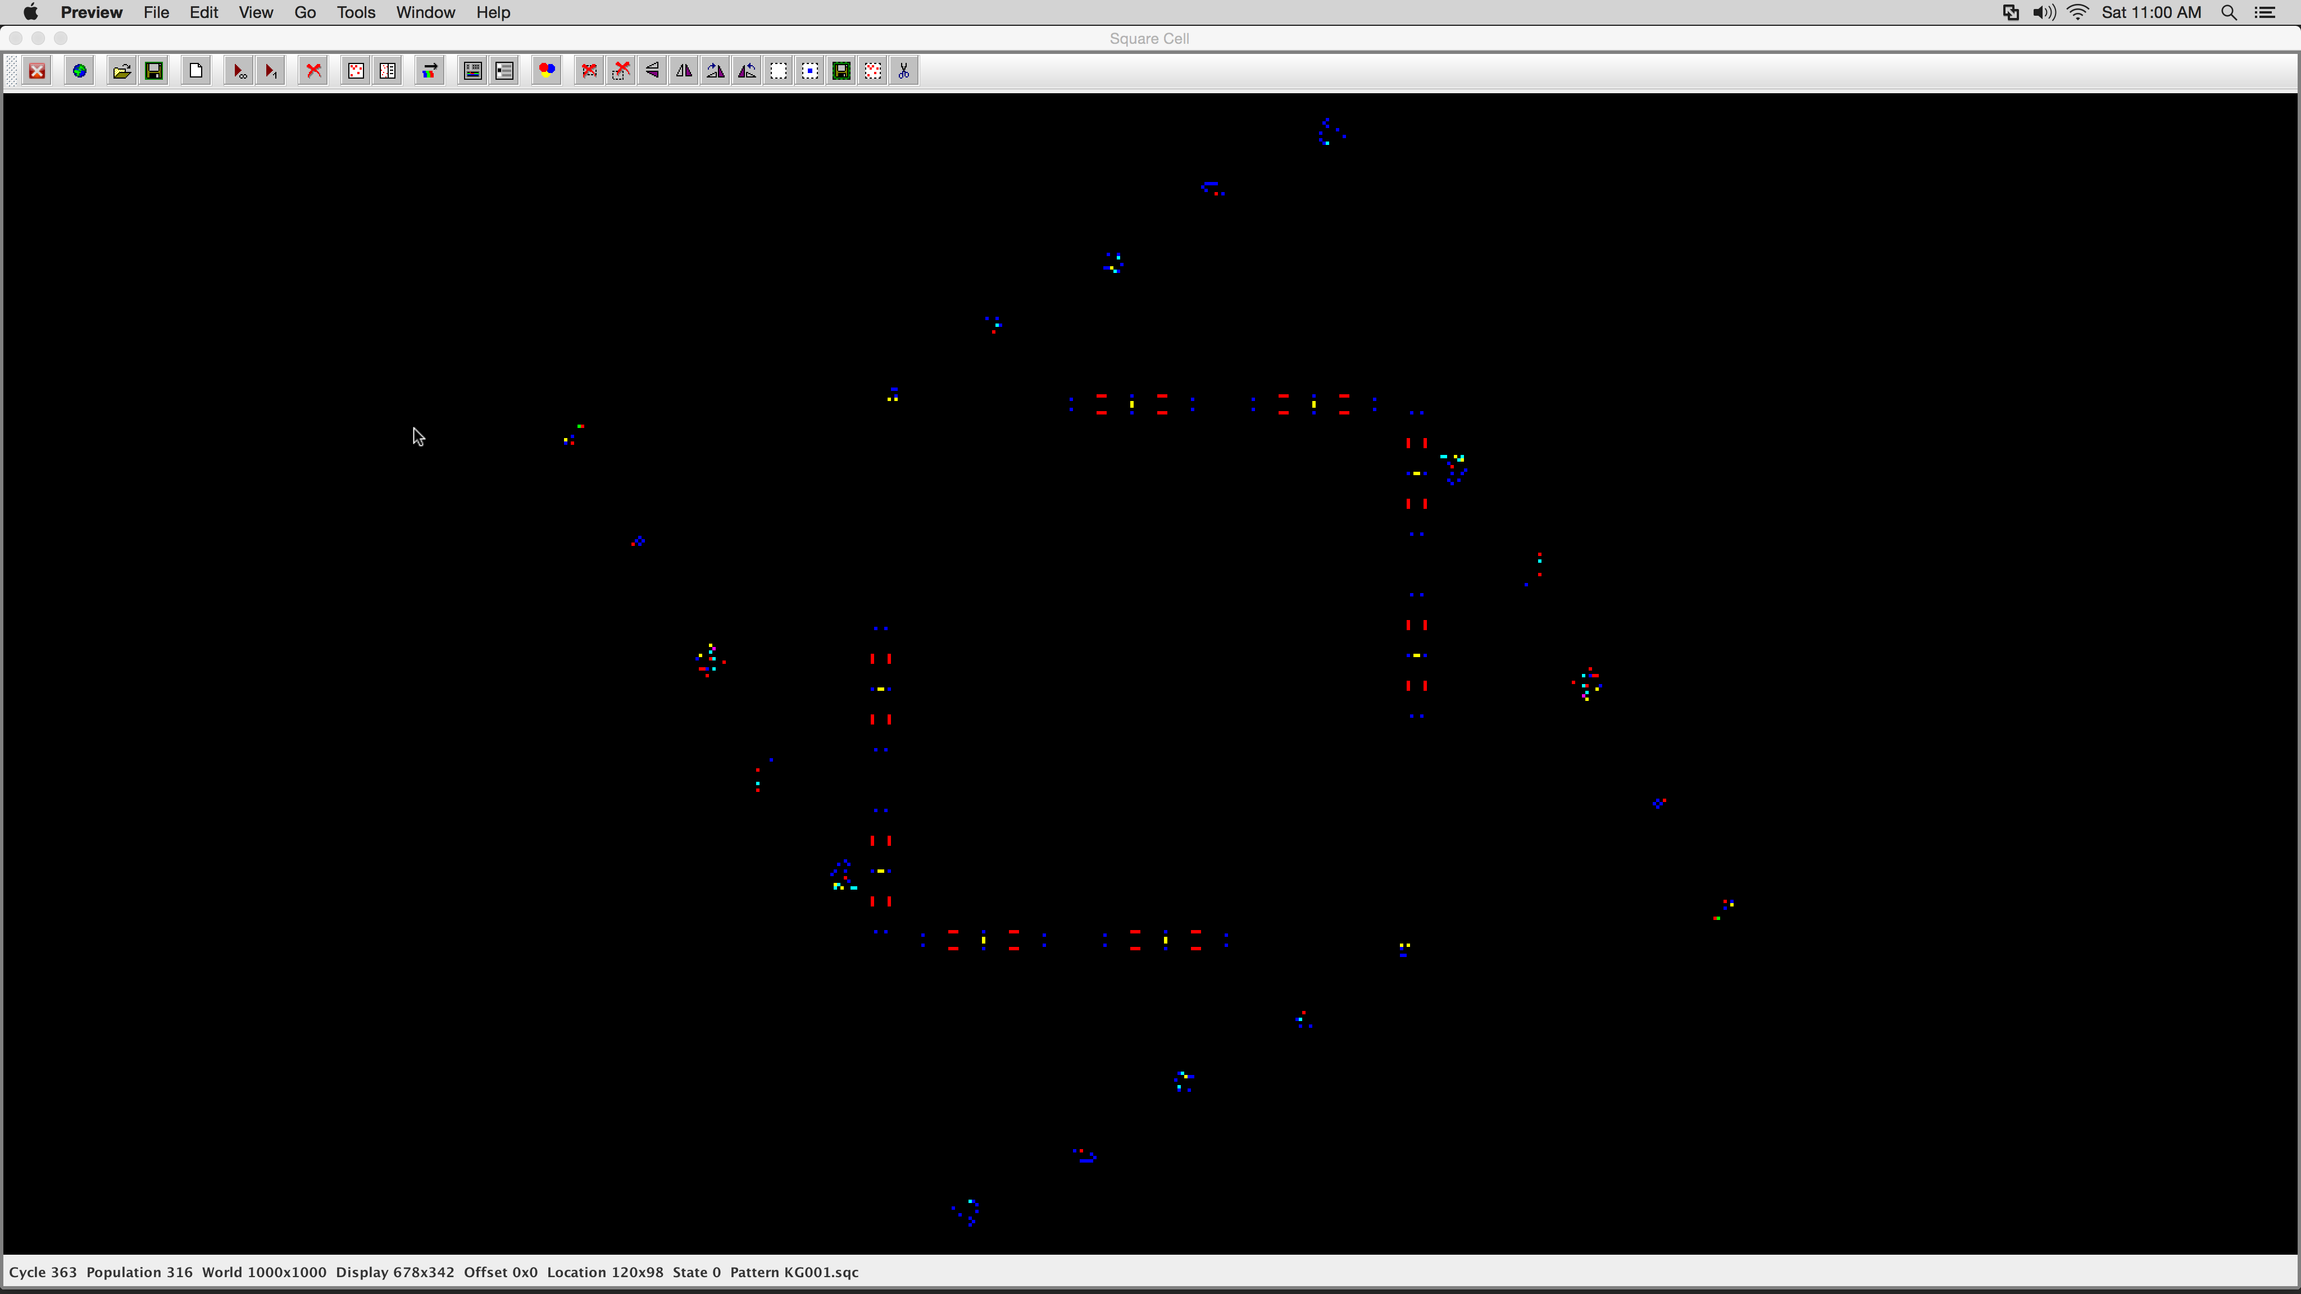The image size is (2301, 1294).
Task: Click the red X clear icon after the step buttons
Action: point(313,71)
